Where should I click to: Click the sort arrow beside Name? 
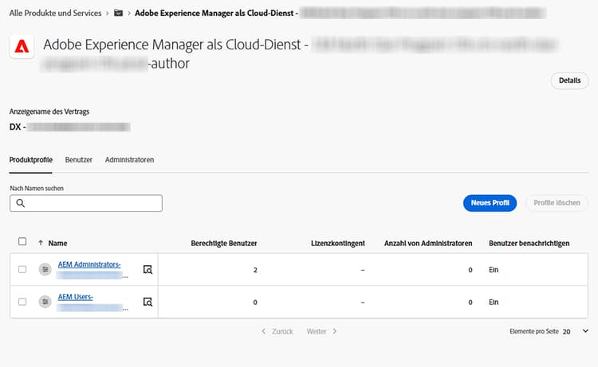coord(41,243)
